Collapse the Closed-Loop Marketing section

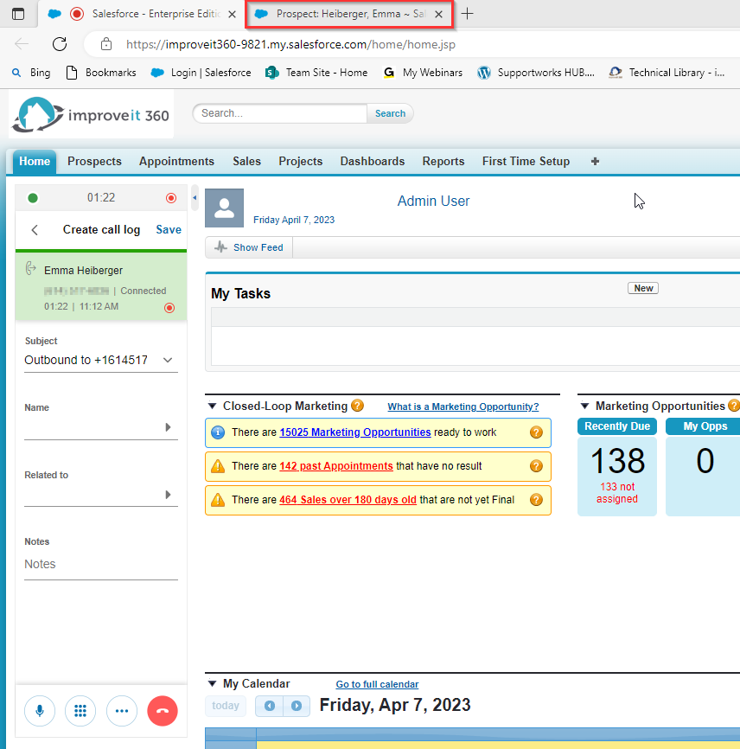coord(212,406)
